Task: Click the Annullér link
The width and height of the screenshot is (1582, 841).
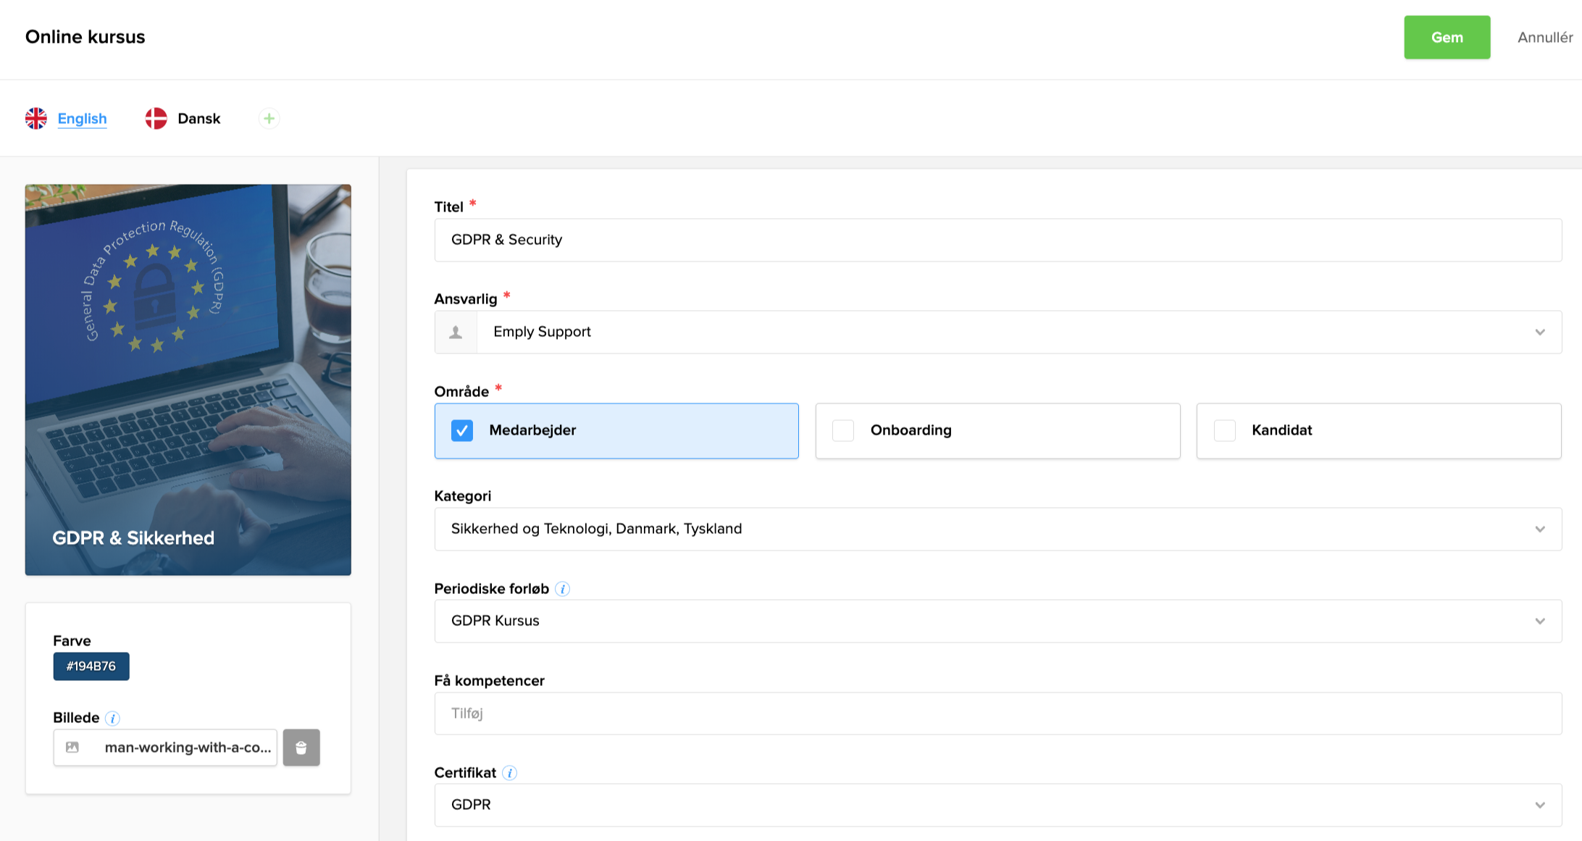Action: (1544, 38)
